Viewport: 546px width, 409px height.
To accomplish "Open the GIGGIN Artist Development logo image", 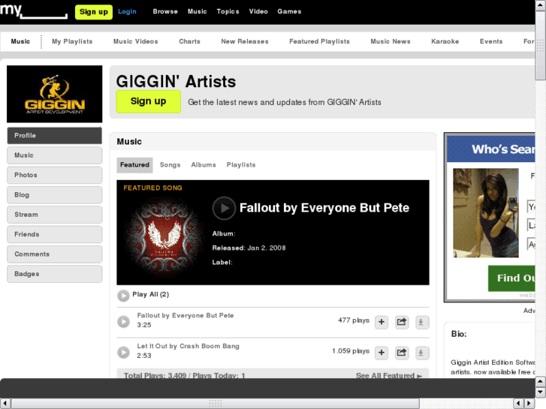I will point(55,94).
